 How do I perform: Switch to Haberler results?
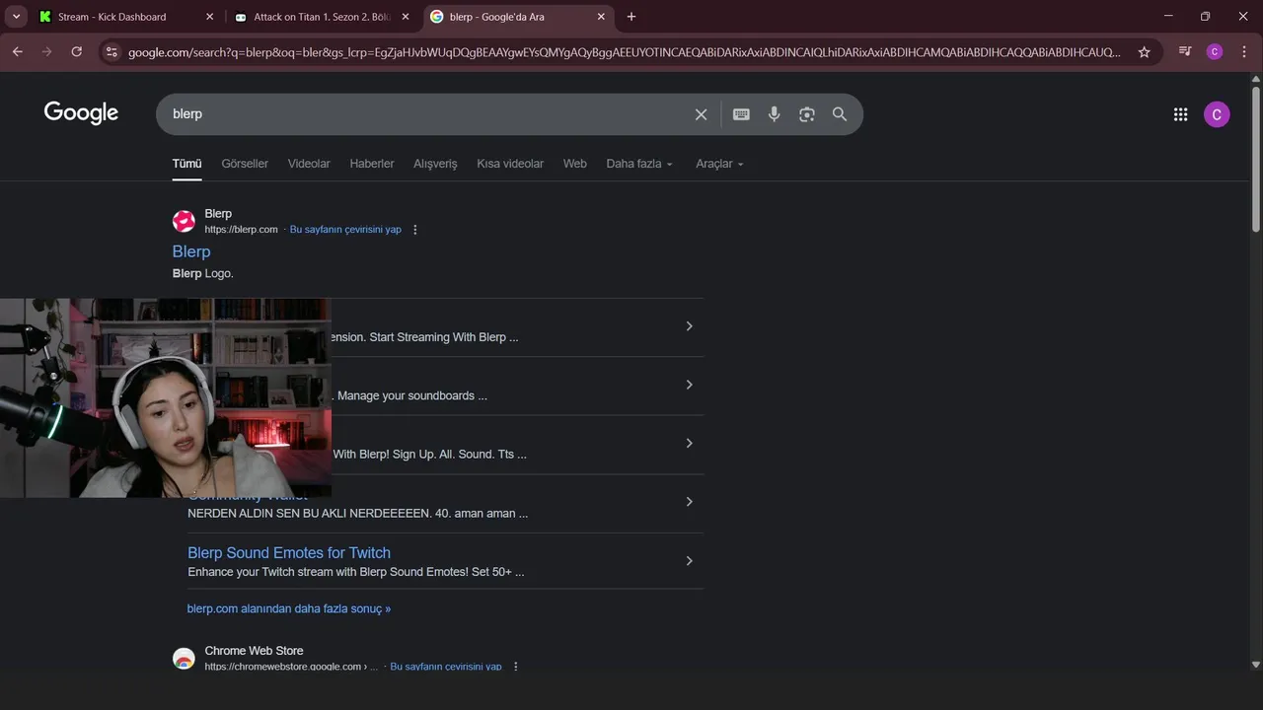(372, 164)
